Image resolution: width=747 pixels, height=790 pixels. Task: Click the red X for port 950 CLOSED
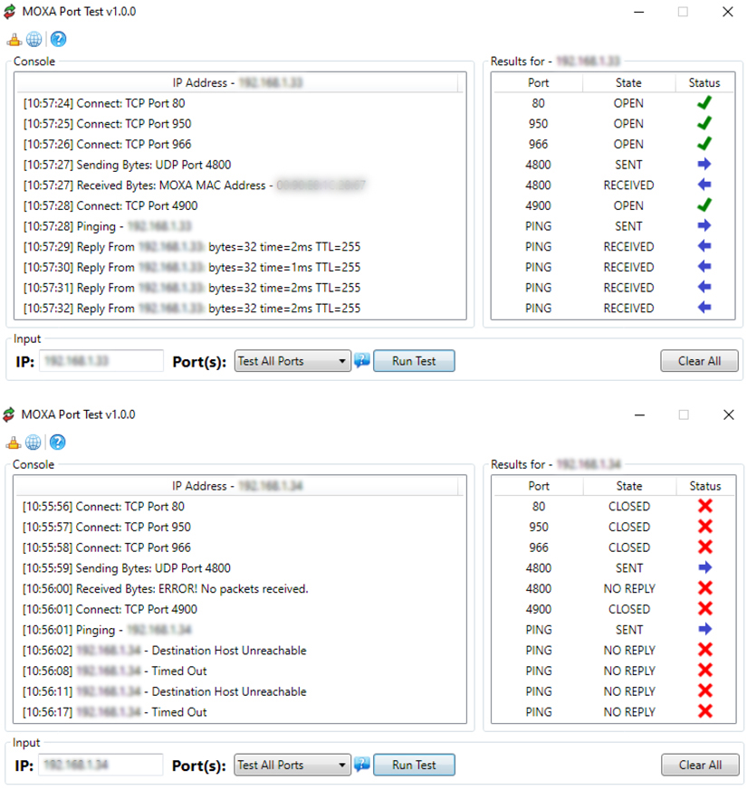[x=705, y=527]
